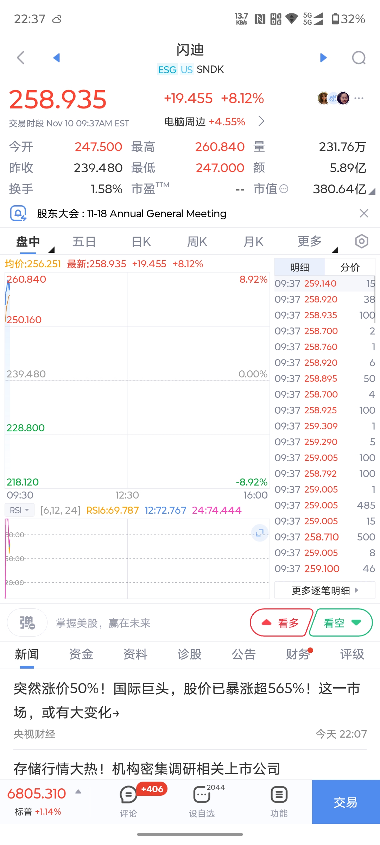
Task: Open the user avatars group
Action: [333, 98]
